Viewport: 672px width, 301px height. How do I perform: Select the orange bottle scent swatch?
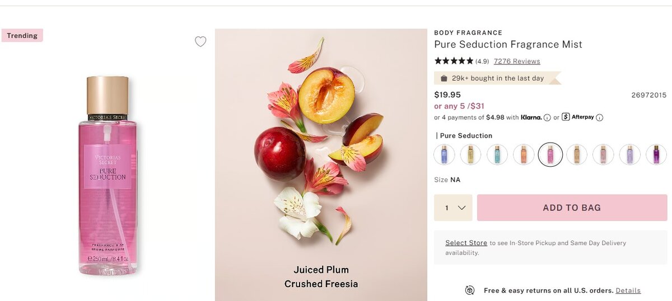524,154
